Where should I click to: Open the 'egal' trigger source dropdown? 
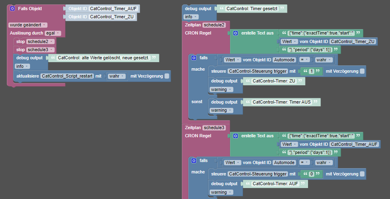[x=53, y=33]
